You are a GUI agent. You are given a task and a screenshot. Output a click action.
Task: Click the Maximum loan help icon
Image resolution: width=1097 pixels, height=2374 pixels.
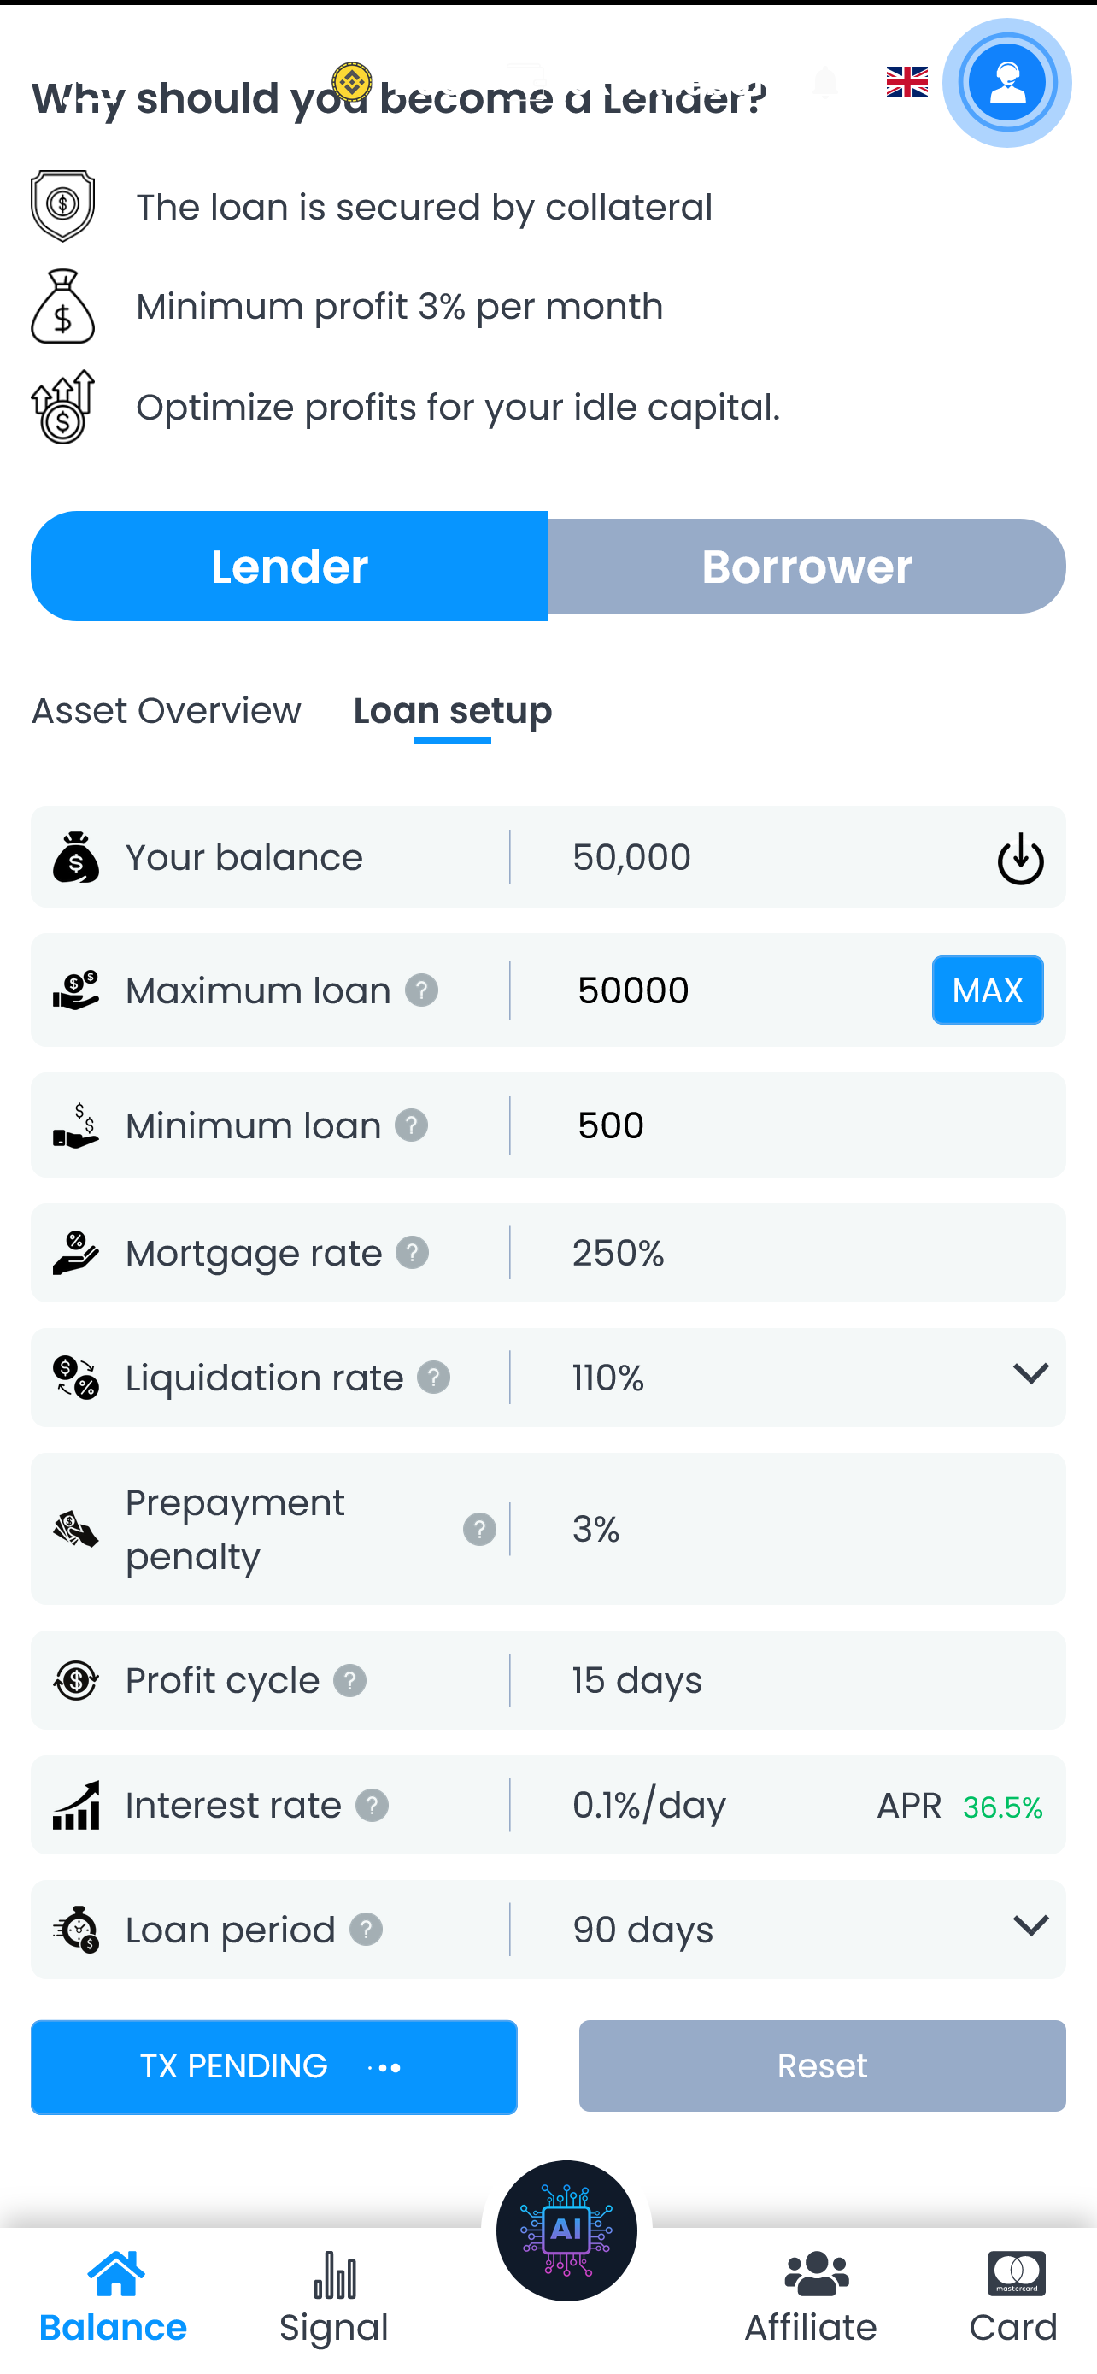422,990
